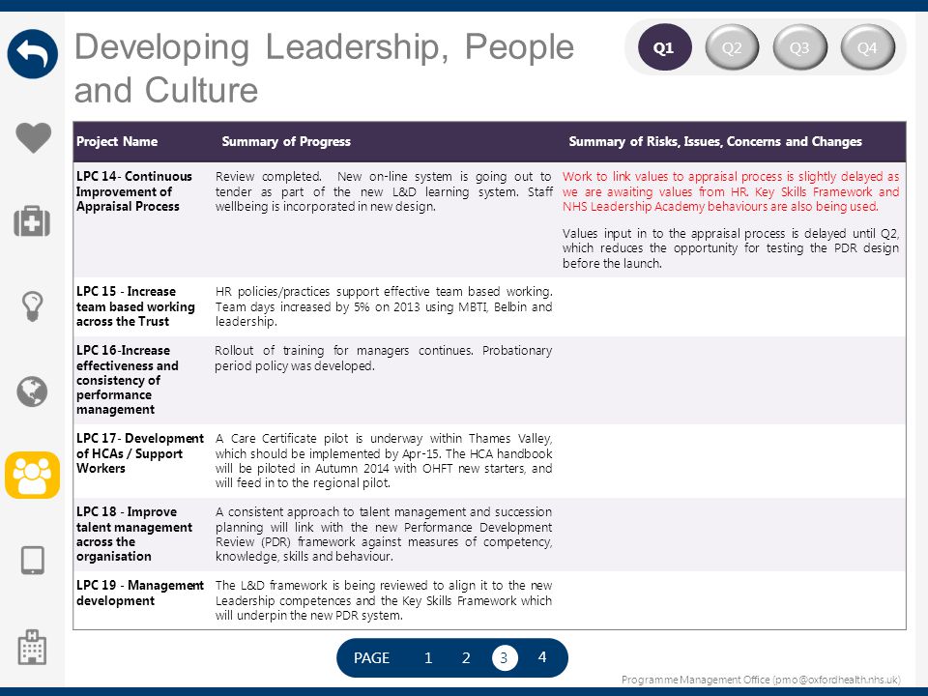The height and width of the screenshot is (696, 928).
Task: Click the 'Values input in to the appraisal' paragraph
Action: pyautogui.click(x=731, y=248)
